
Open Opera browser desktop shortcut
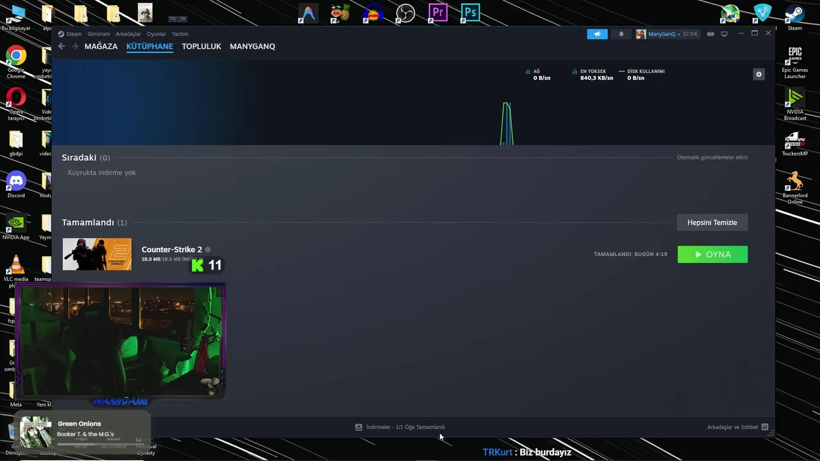[x=16, y=104]
